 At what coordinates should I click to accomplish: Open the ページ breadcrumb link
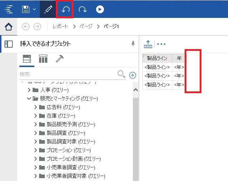86,27
